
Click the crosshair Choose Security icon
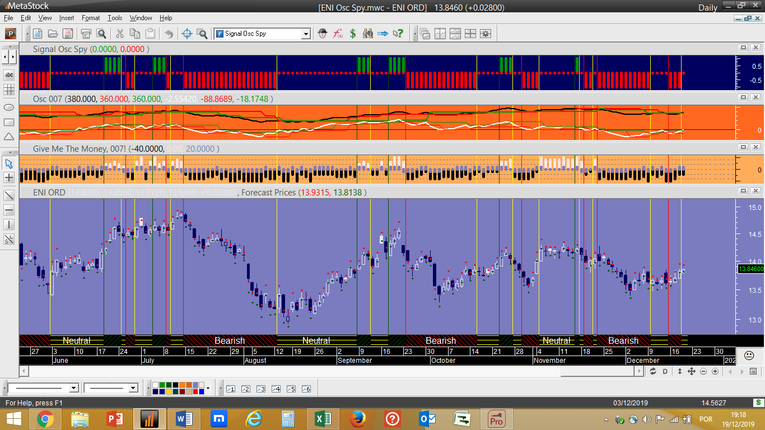(187, 34)
